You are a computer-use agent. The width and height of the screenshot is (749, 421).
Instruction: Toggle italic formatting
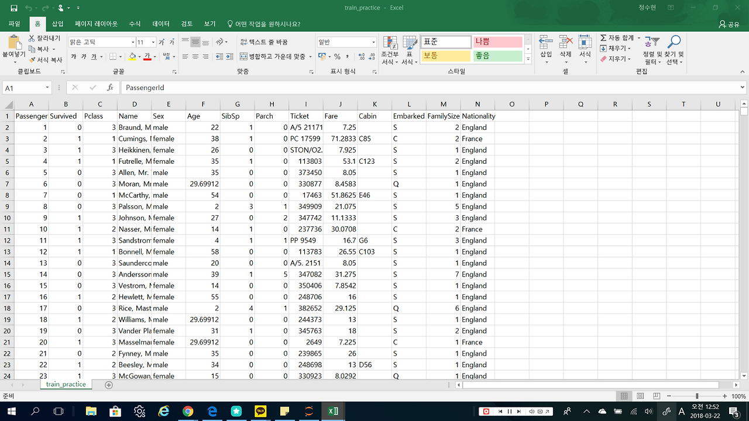[84, 57]
